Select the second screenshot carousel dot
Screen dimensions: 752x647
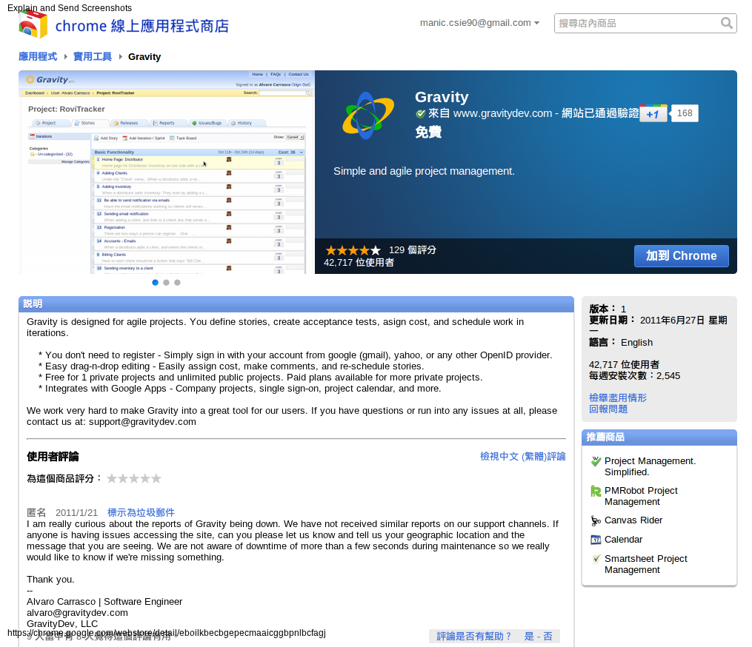166,283
